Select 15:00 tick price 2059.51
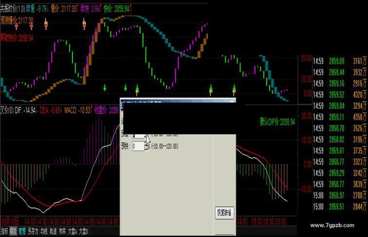Screen dimensions: 368x237 tap(336, 206)
